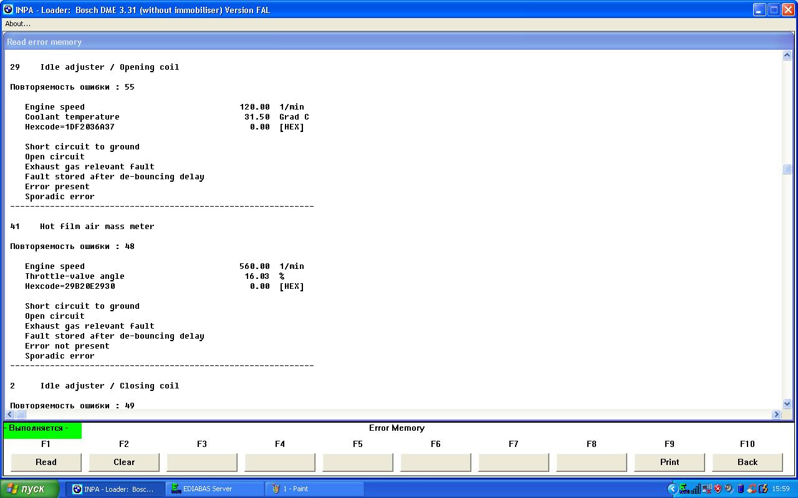Click the vertical scrollbar down arrow
The image size is (798, 498).
[787, 403]
